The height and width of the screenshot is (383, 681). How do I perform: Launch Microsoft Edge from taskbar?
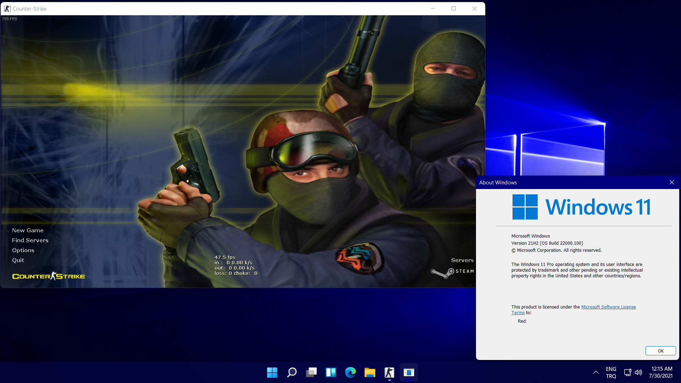pos(350,372)
